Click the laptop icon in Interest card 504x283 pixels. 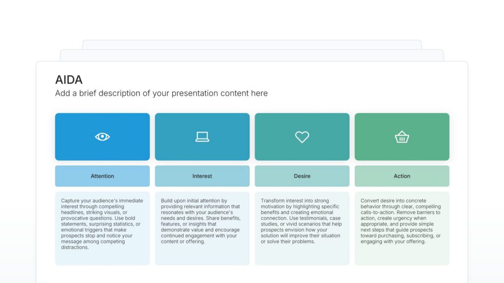click(x=202, y=137)
